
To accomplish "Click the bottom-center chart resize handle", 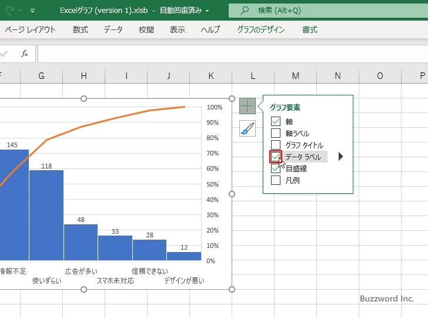I will point(84,289).
